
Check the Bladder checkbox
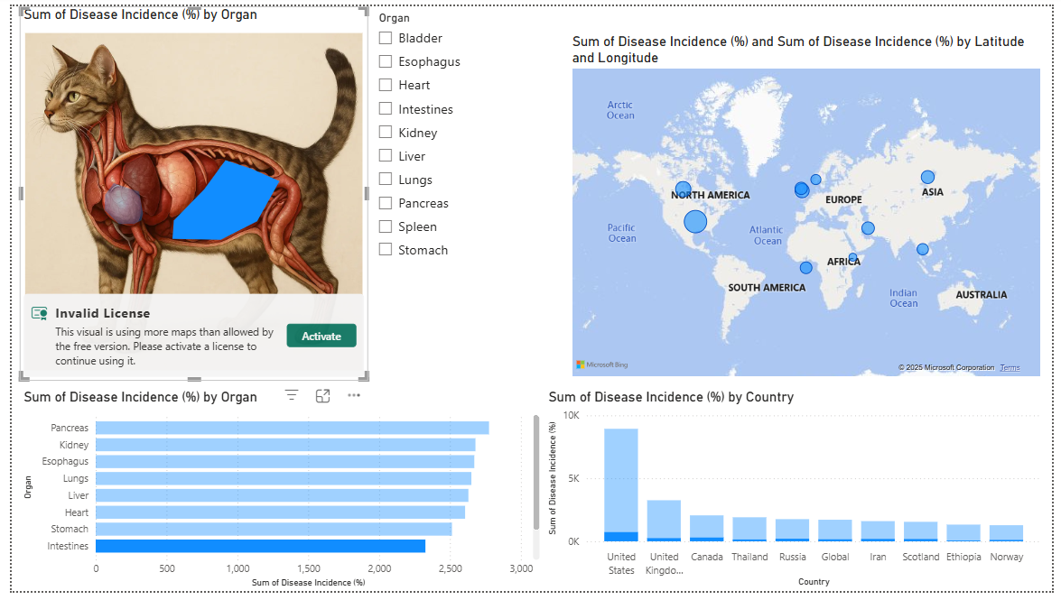pyautogui.click(x=386, y=38)
